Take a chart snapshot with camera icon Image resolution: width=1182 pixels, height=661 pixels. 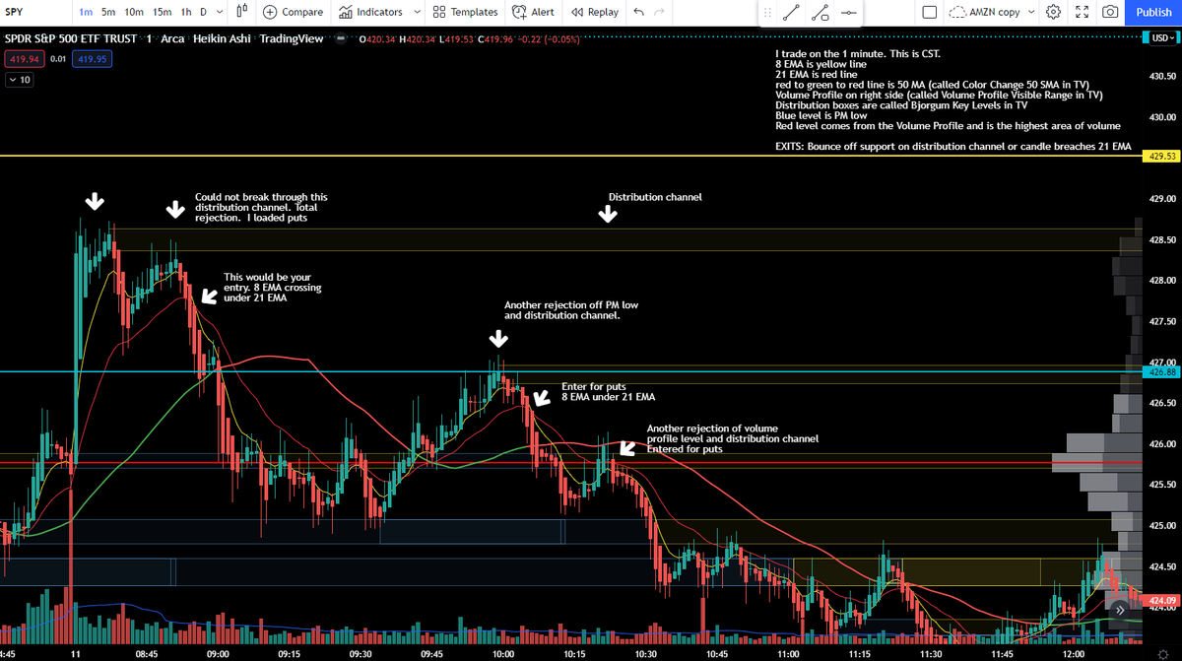tap(1110, 12)
